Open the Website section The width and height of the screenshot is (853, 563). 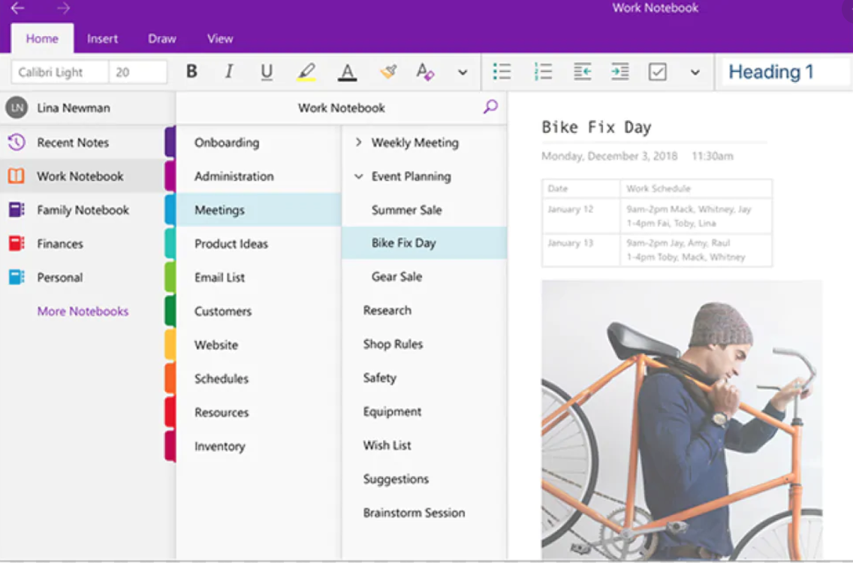259,345
